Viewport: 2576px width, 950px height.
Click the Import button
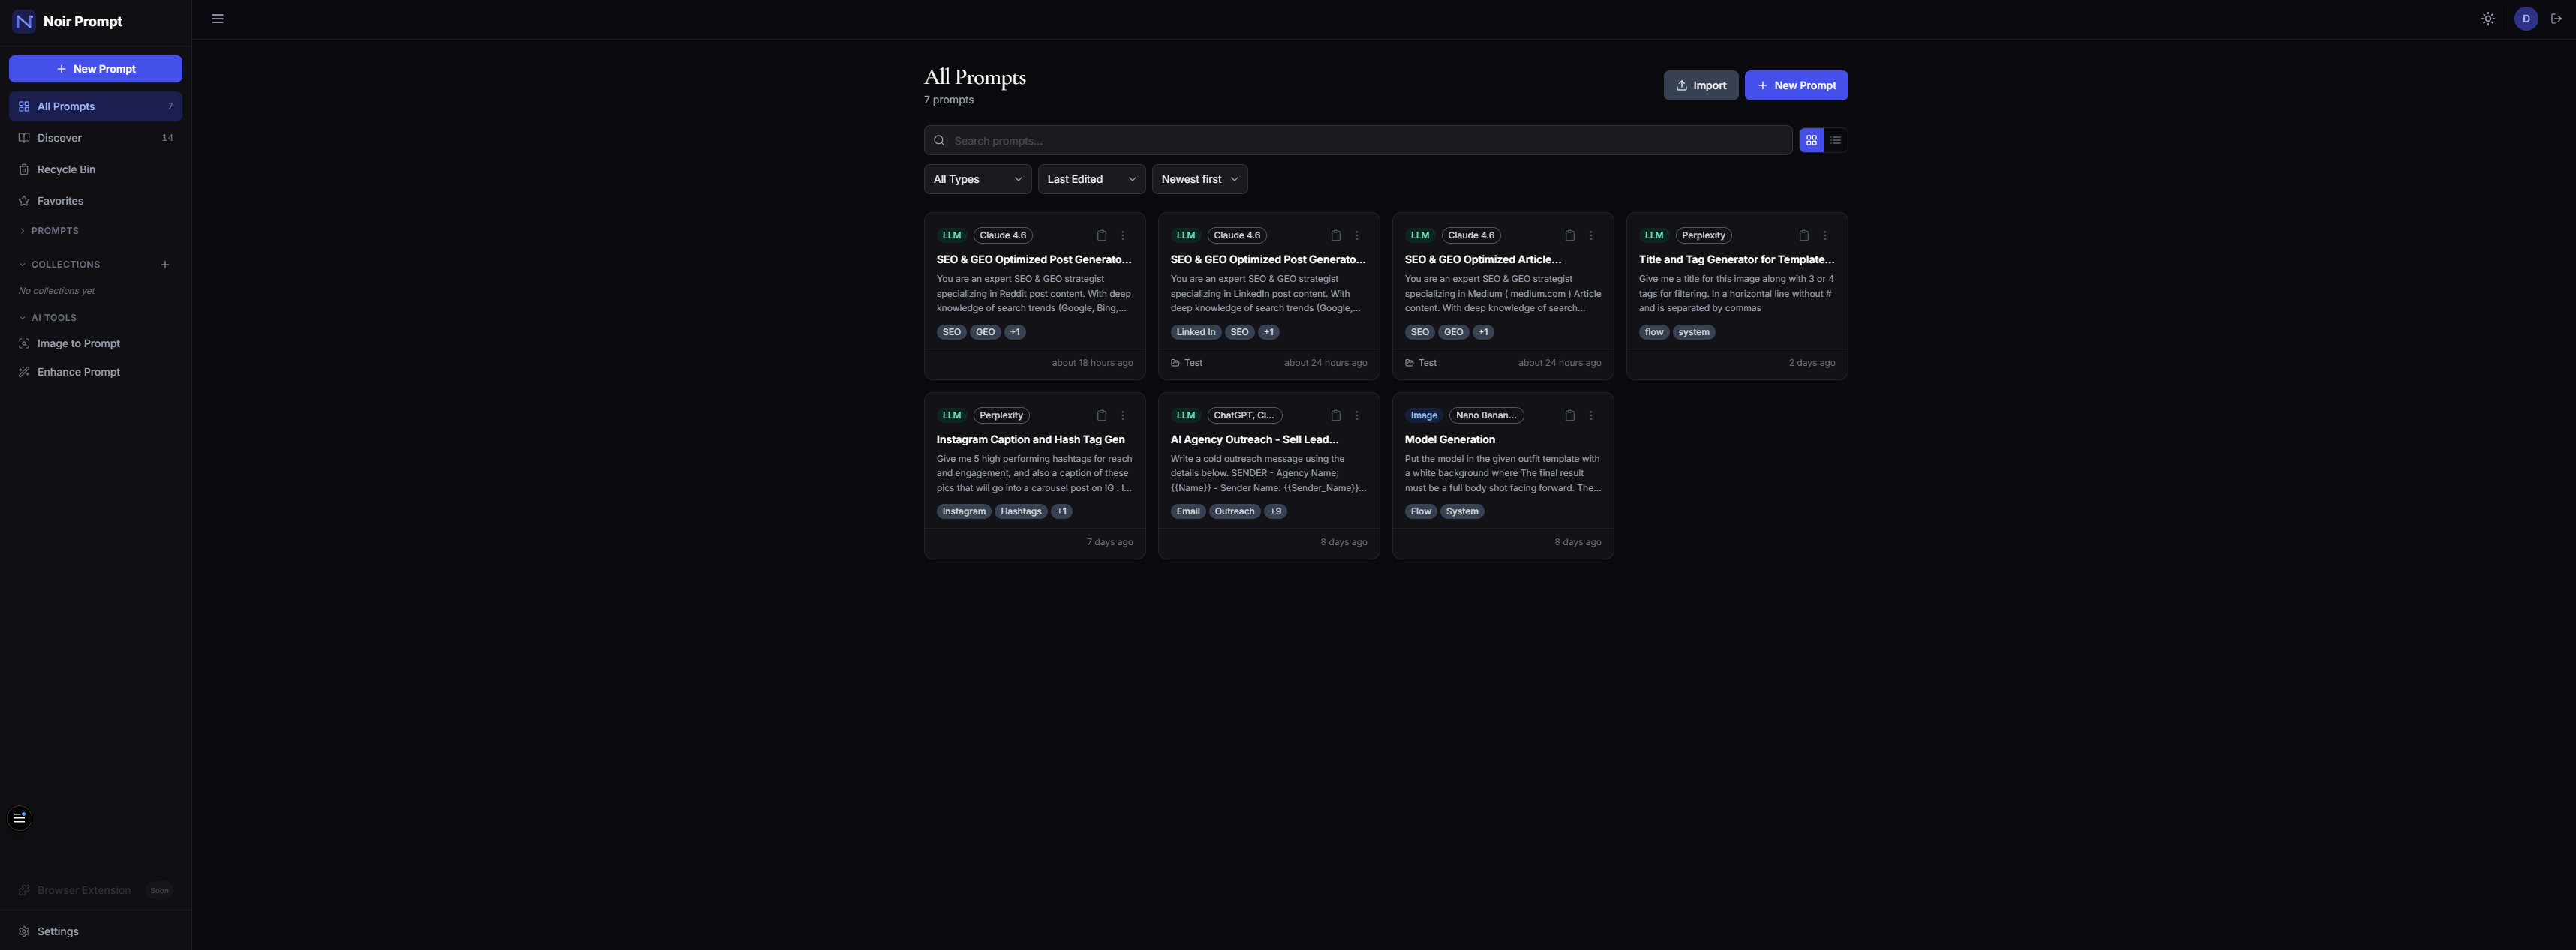tap(1700, 86)
